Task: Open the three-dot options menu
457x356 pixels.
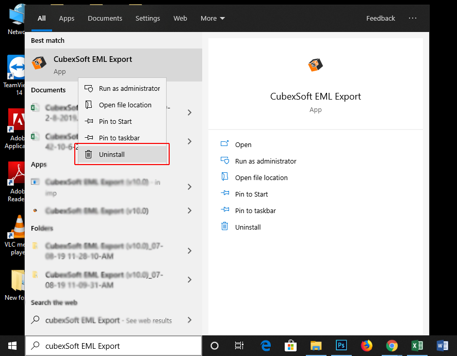Action: 413,18
